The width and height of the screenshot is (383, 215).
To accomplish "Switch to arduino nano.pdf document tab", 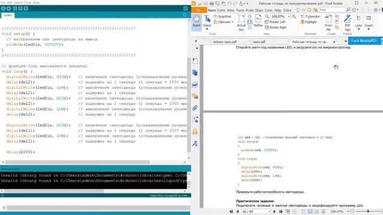I will tap(225, 42).
